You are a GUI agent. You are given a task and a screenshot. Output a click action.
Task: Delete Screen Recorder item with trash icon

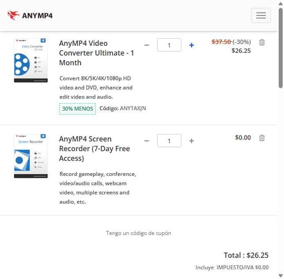262,138
